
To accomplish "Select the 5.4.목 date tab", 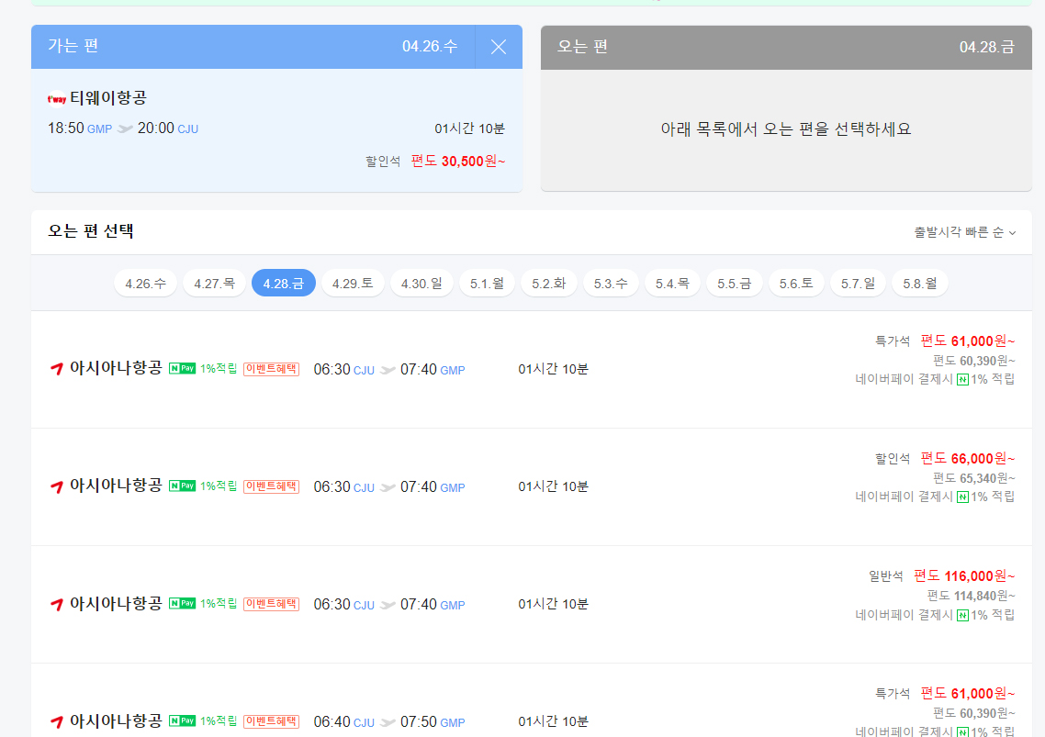I will pyautogui.click(x=672, y=284).
